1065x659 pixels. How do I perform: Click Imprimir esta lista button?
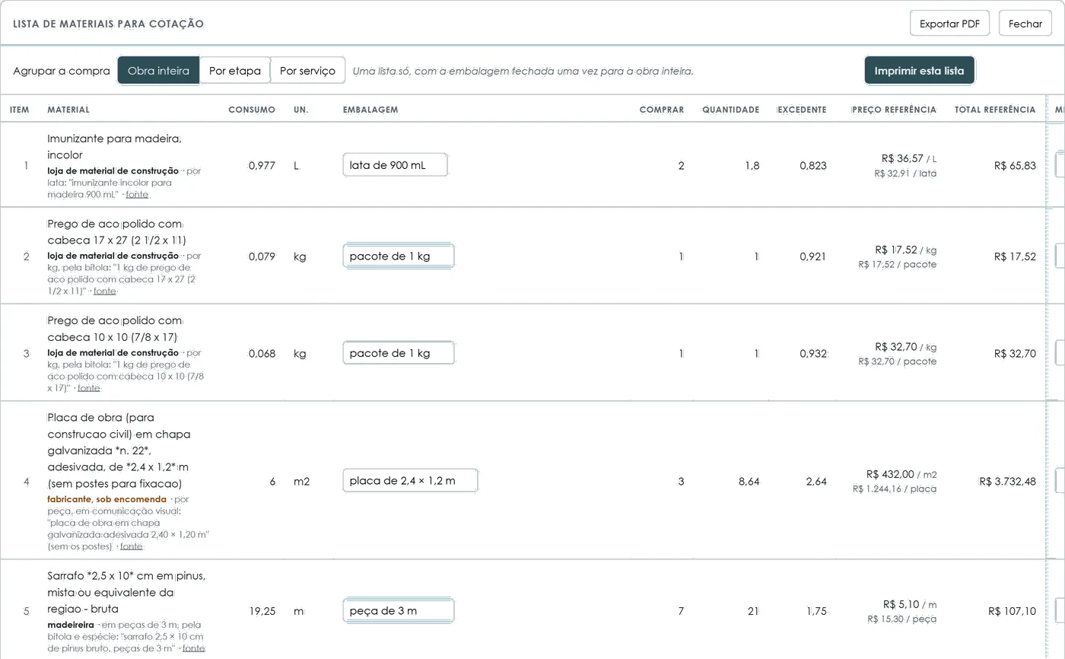[x=919, y=71]
